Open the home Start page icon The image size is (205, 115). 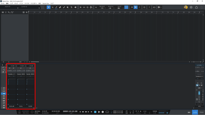pyautogui.click(x=196, y=7)
